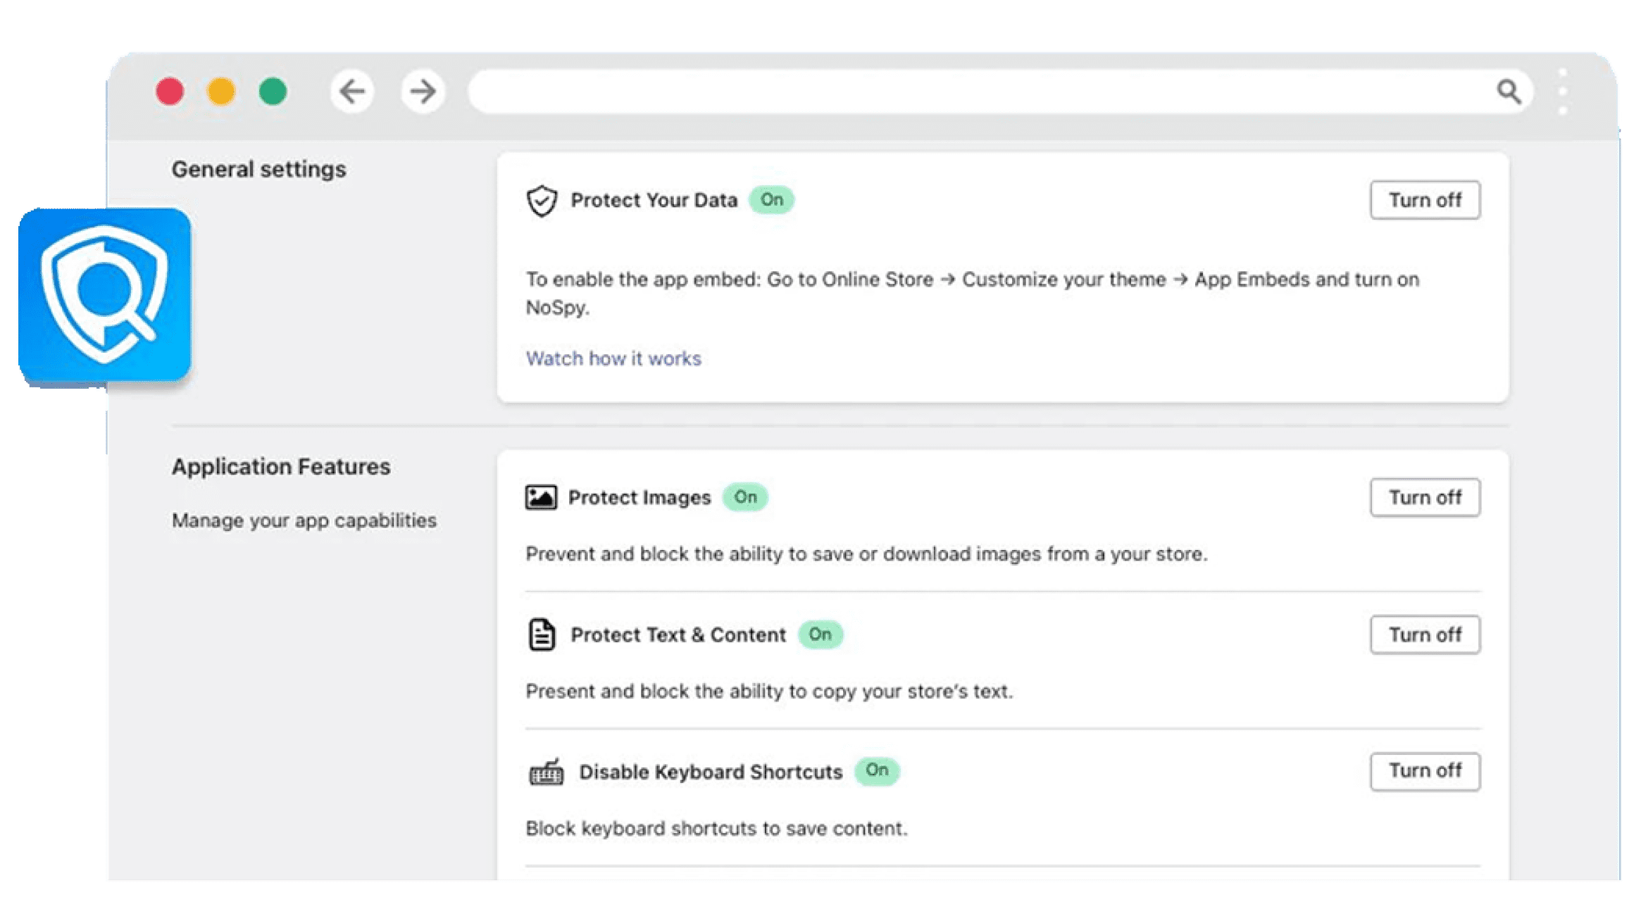Click the browser forward arrow
The height and width of the screenshot is (902, 1641).
pos(423,91)
